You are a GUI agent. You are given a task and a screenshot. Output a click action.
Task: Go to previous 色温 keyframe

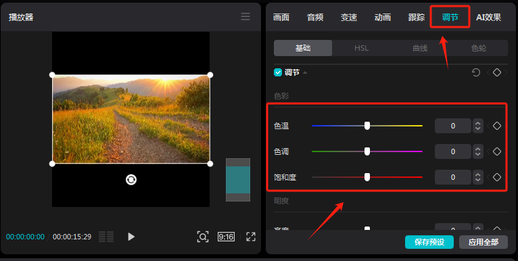point(488,126)
